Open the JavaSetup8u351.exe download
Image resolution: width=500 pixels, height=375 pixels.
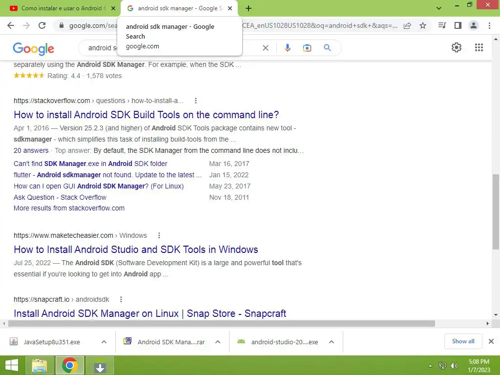(51, 342)
